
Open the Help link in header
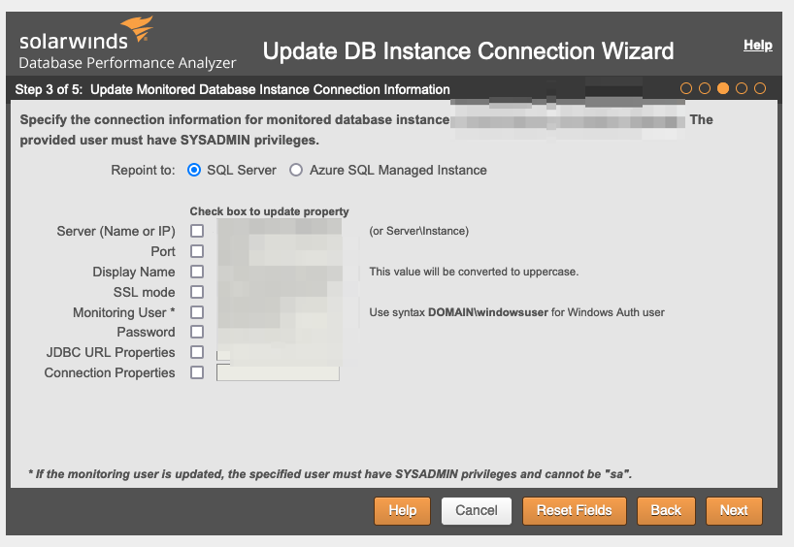point(757,45)
